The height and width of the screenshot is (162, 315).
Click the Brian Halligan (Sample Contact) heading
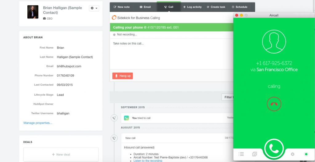coord(62,10)
